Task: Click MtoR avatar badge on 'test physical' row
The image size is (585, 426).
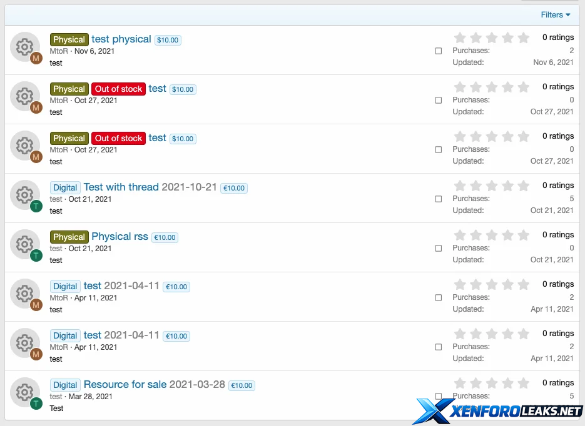Action: [36, 58]
